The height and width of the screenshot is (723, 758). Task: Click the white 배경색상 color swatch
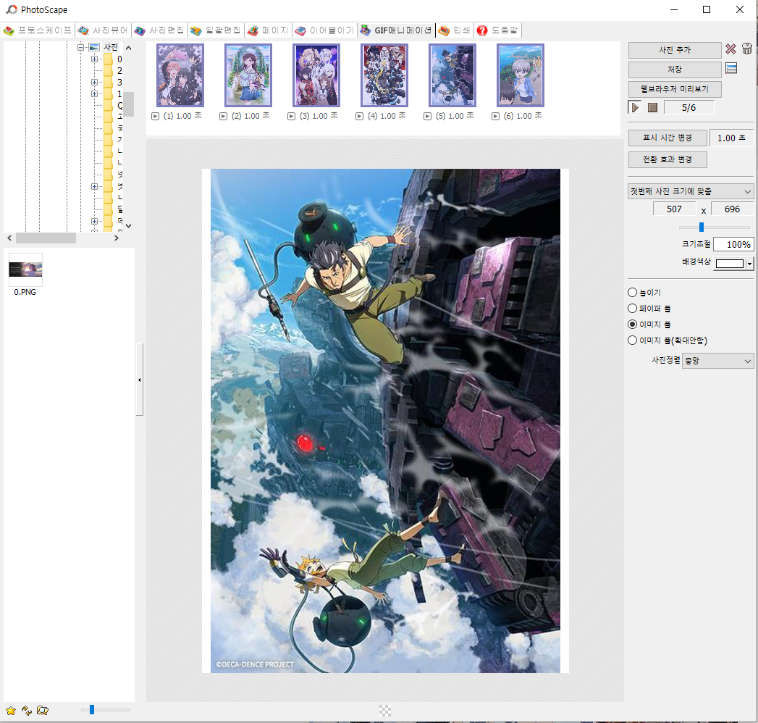coord(730,264)
